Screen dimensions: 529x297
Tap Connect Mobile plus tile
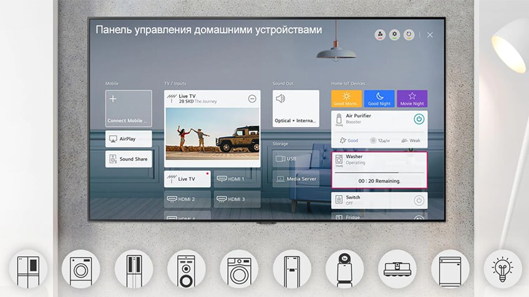(129, 109)
